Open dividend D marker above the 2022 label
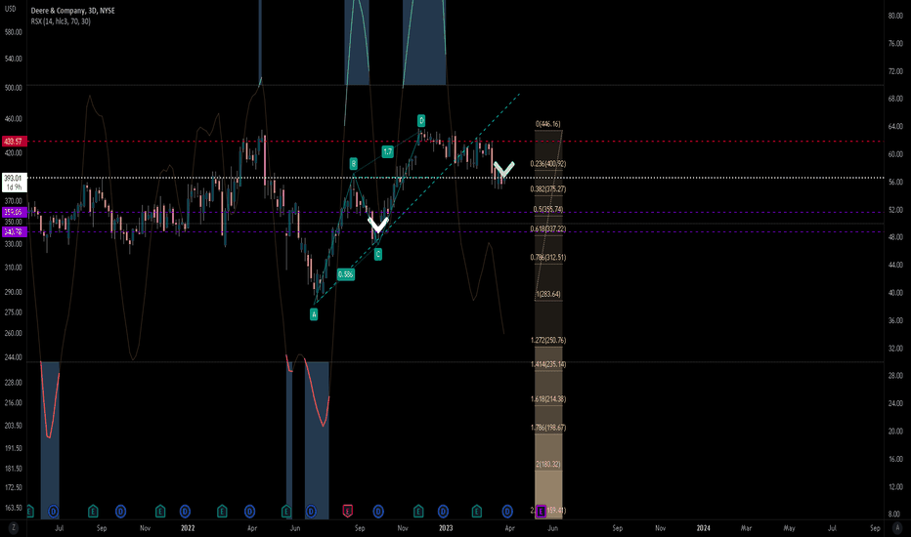This screenshot has width=911, height=537. pos(185,512)
